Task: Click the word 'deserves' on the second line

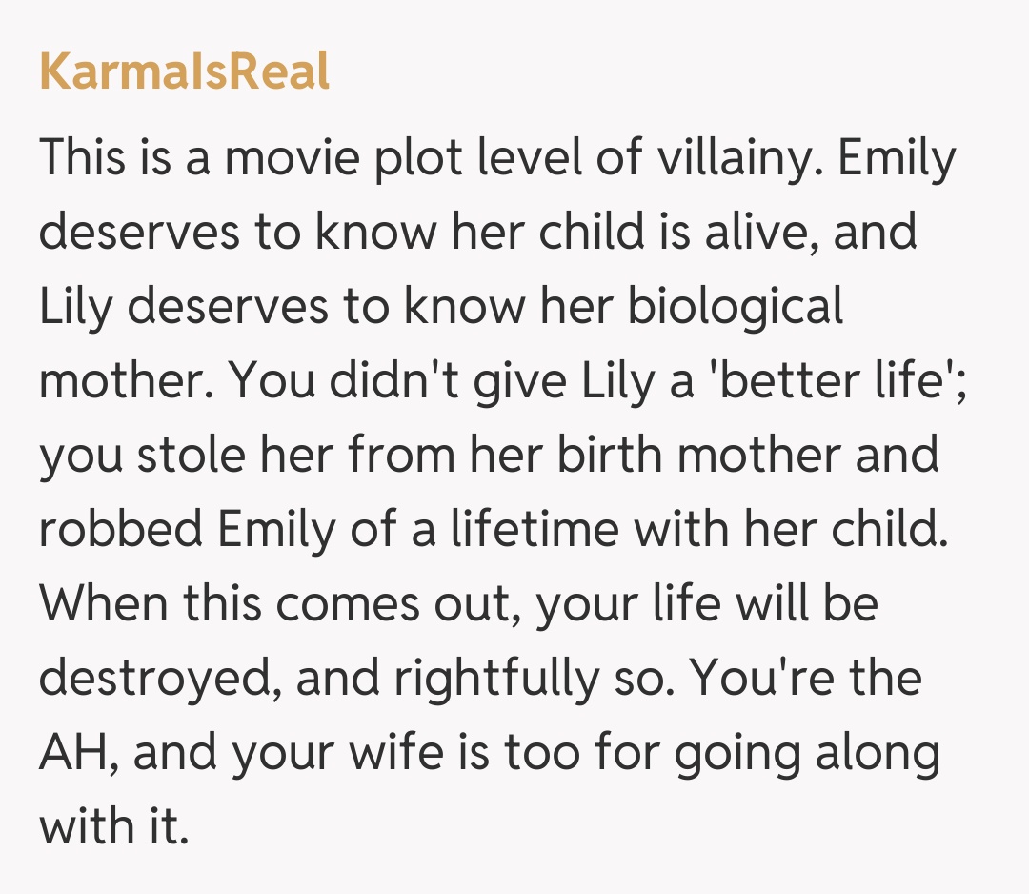Action: pos(139,233)
